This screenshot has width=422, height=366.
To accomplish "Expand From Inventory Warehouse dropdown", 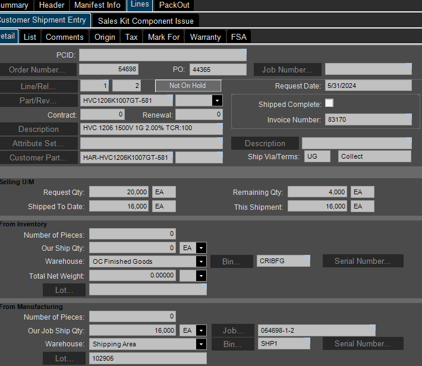I will click(201, 261).
